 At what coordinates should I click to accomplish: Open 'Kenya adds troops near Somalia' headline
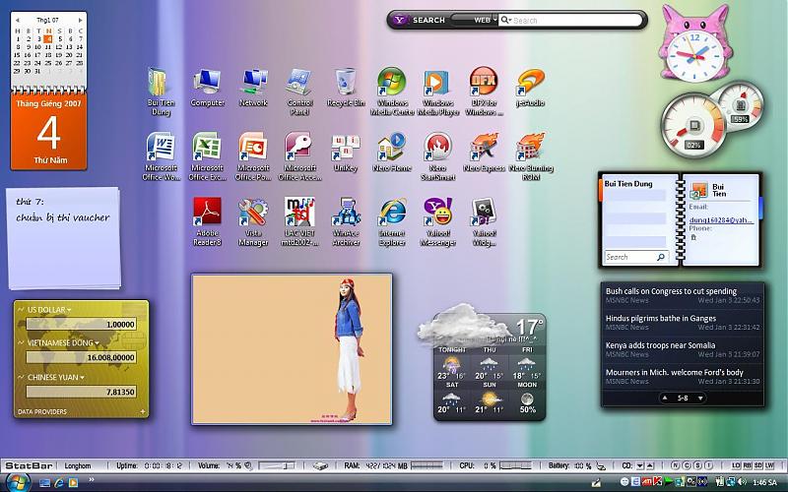point(660,345)
